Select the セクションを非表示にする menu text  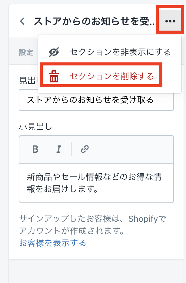(120, 52)
